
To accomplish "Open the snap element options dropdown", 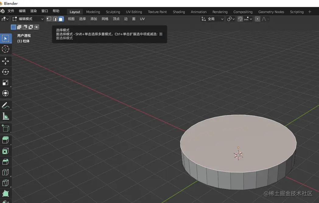I will tap(248, 19).
